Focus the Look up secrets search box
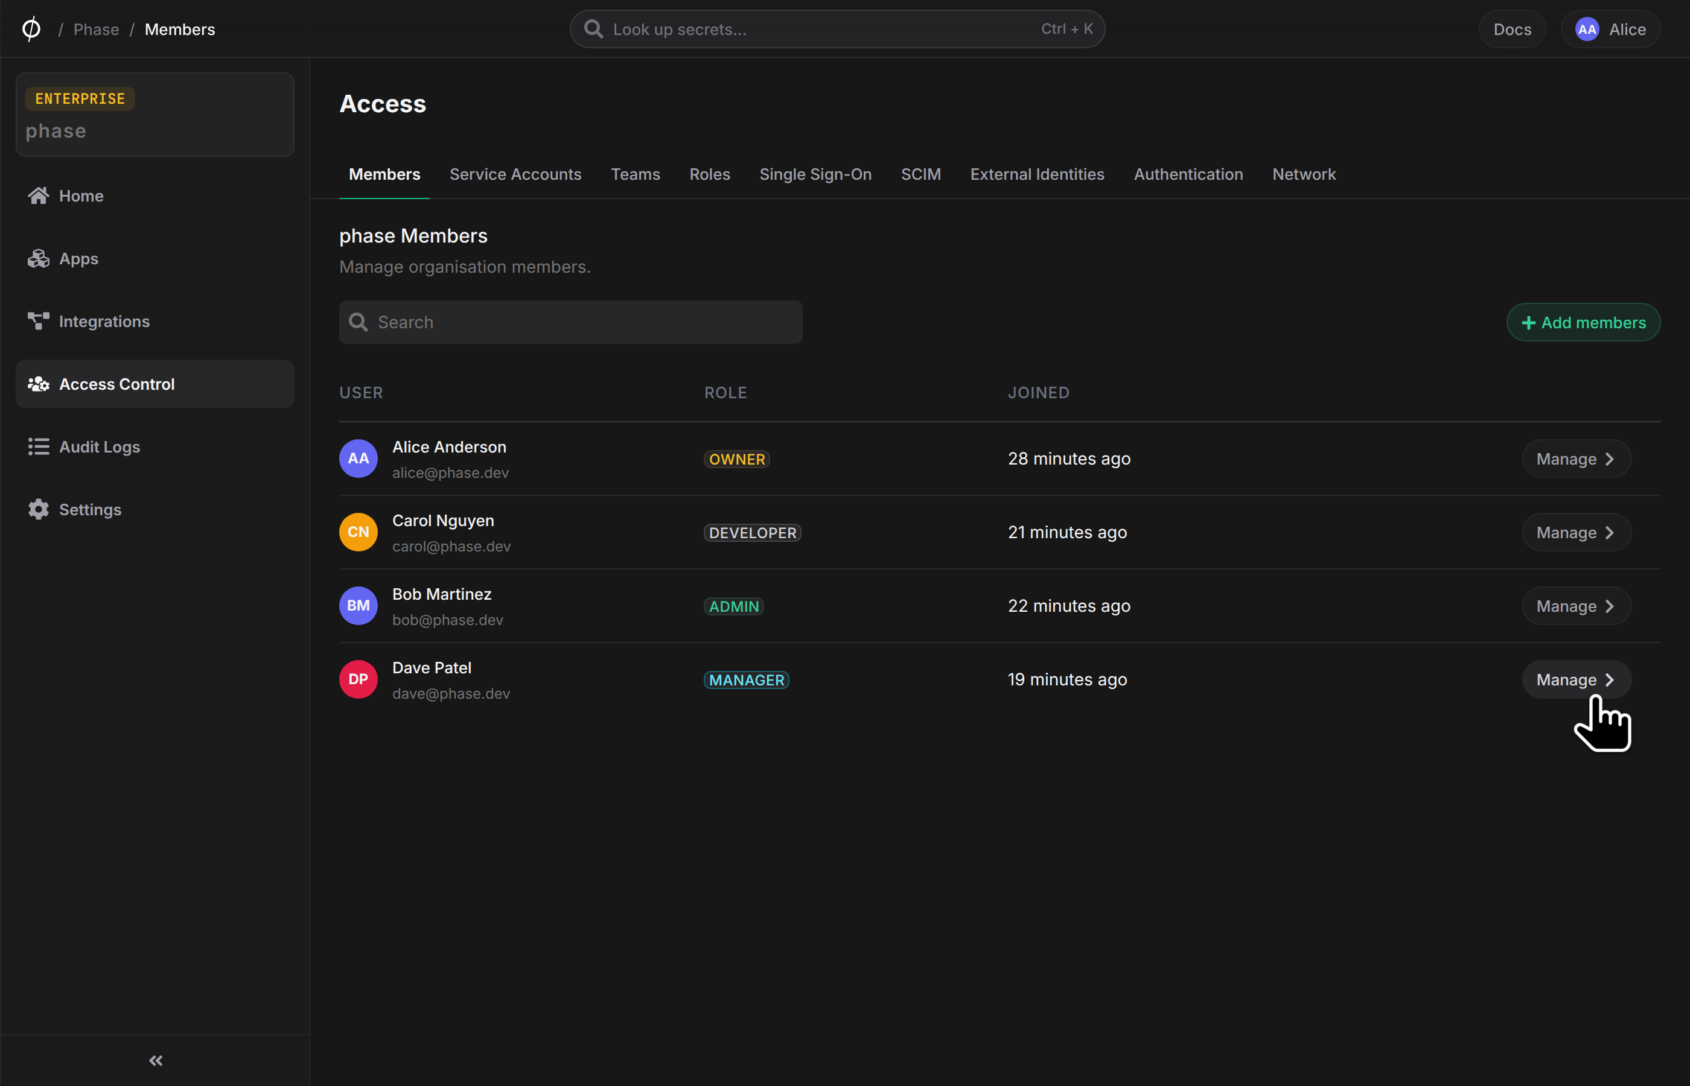The height and width of the screenshot is (1086, 1690). [x=837, y=29]
